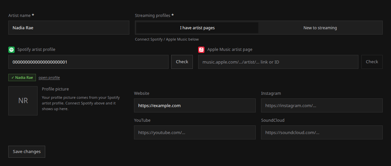
Task: Click the Connect Spotify / Apple Music below hint
Action: [167, 40]
